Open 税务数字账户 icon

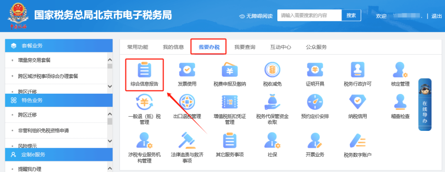358,140
